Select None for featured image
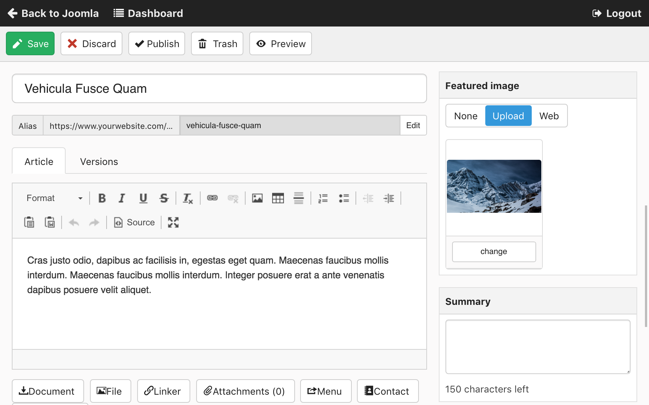649x405 pixels. tap(466, 116)
